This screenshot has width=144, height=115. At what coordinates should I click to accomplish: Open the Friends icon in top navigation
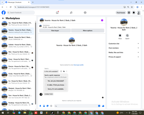(x=71, y=13)
